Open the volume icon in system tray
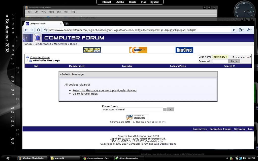Screen dimensions: 258x161 (244, 158)
